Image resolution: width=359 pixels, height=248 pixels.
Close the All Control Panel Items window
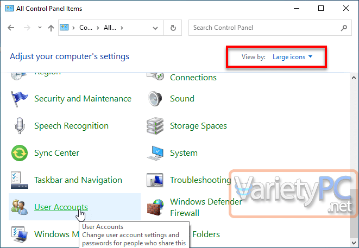point(346,9)
